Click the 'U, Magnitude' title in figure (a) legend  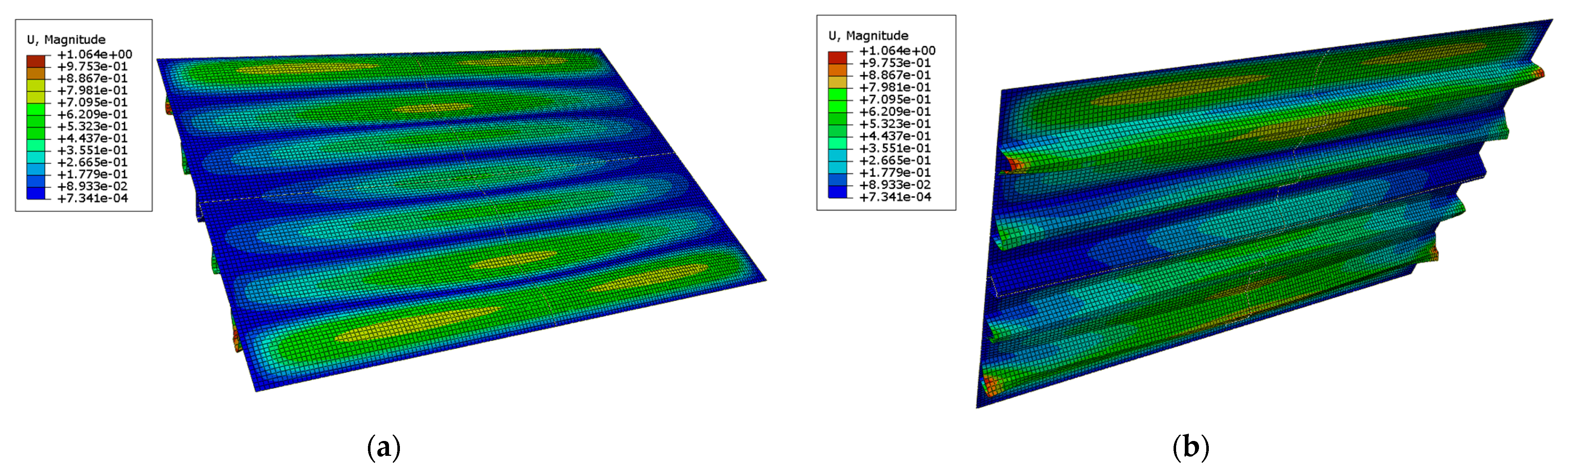[66, 40]
